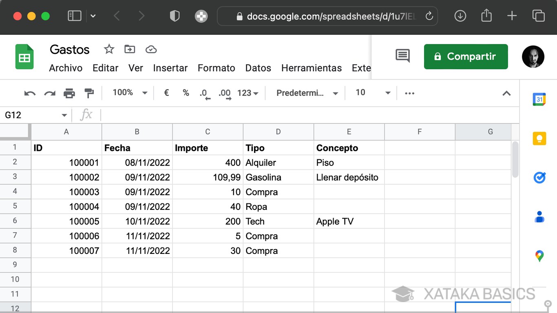Open the Datos menu
Viewport: 557px width, 313px height.
pyautogui.click(x=258, y=68)
